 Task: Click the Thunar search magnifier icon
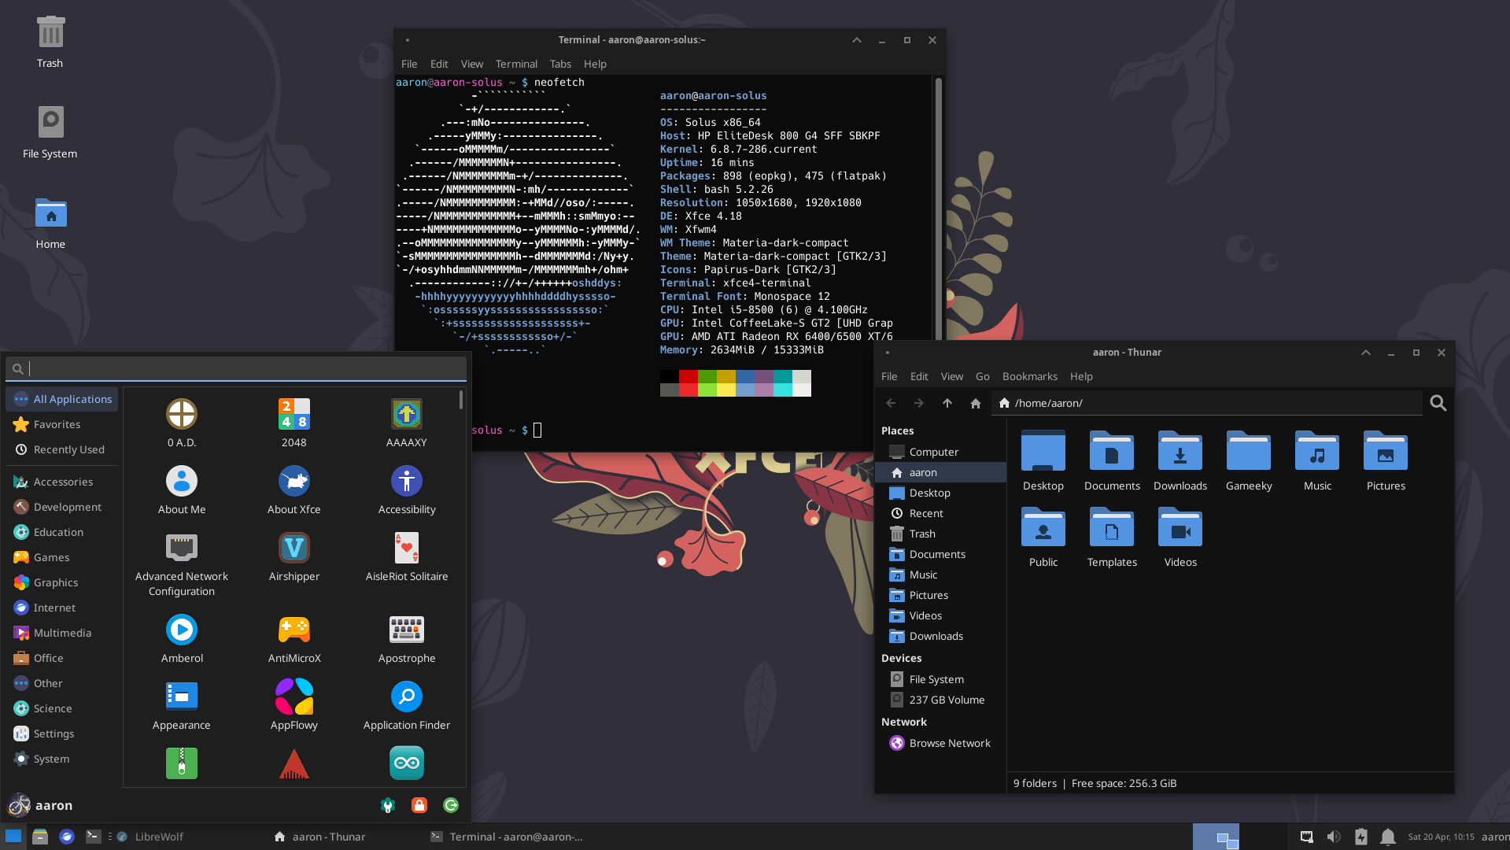click(1438, 403)
